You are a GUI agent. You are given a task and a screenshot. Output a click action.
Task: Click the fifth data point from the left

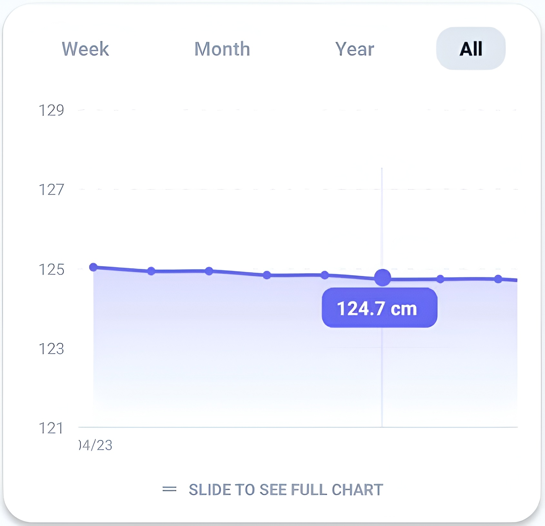[325, 275]
